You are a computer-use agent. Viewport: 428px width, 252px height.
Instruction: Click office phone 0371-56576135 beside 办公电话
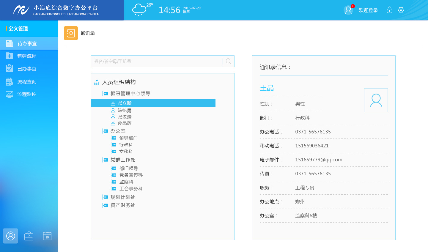coord(313,132)
